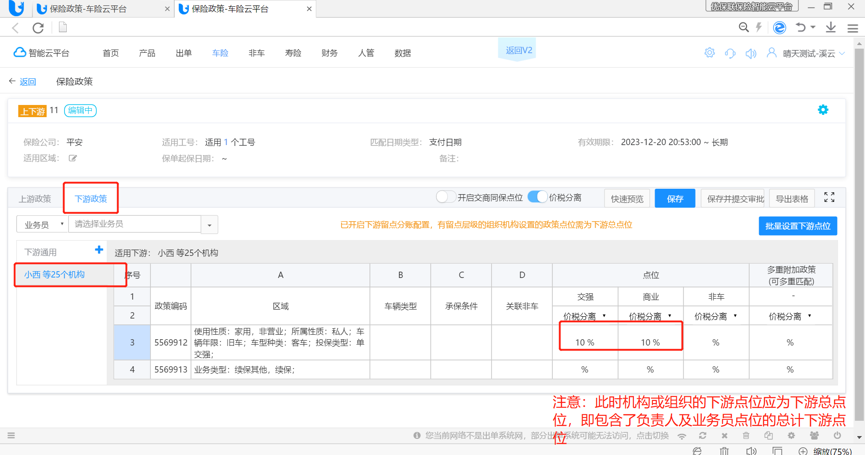Open 价税分离 dropdown under 多重附加政策

pyautogui.click(x=790, y=316)
